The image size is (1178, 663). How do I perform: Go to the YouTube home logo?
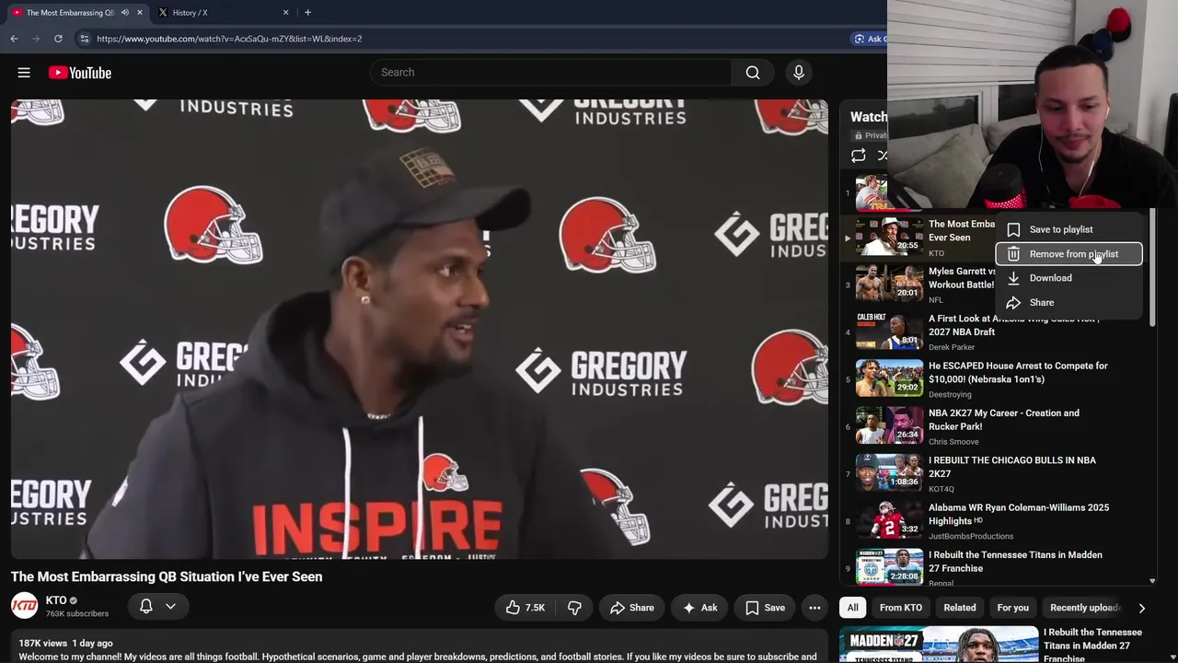(80, 73)
